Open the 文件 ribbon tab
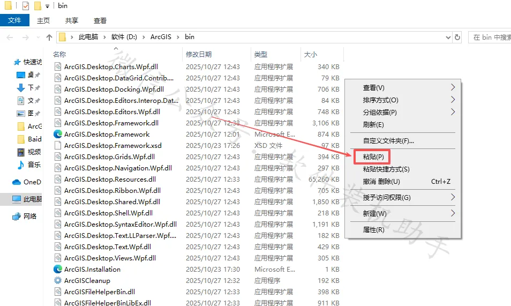This screenshot has height=306, width=511. pos(14,20)
